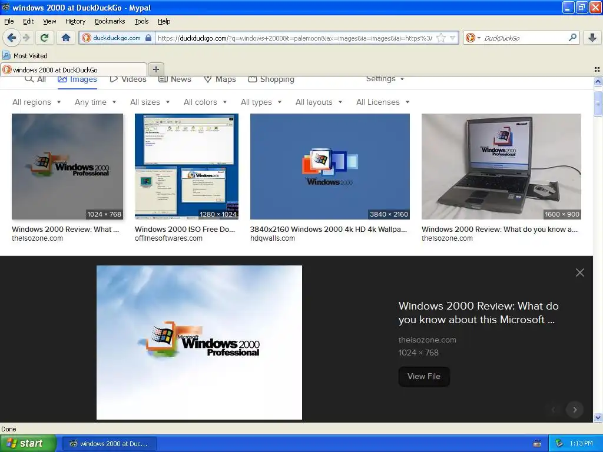
Task: Open the Bookmarks menu
Action: click(x=110, y=21)
